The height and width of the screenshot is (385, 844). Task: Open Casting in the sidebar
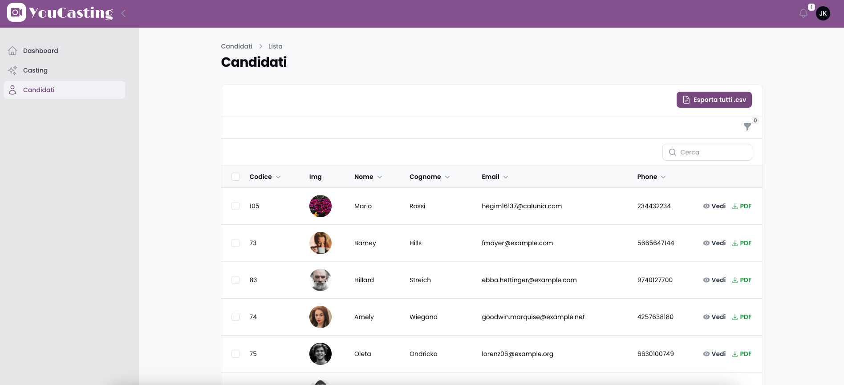coord(64,70)
